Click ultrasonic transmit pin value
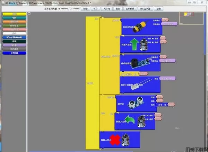This screenshot has width=208, height=152. [159, 97]
